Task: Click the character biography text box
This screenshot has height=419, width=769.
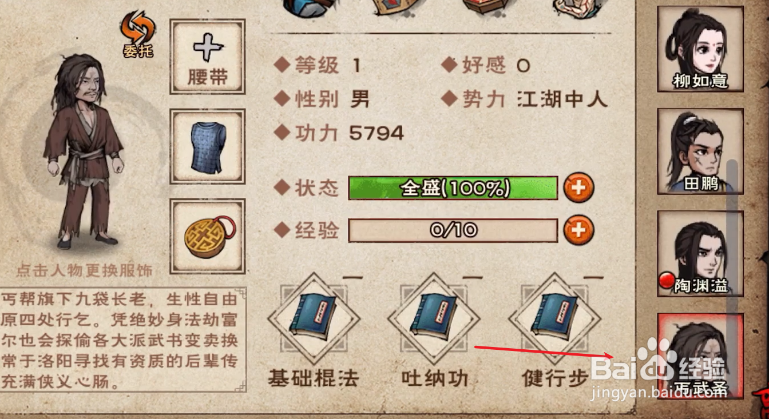Action: (123, 340)
